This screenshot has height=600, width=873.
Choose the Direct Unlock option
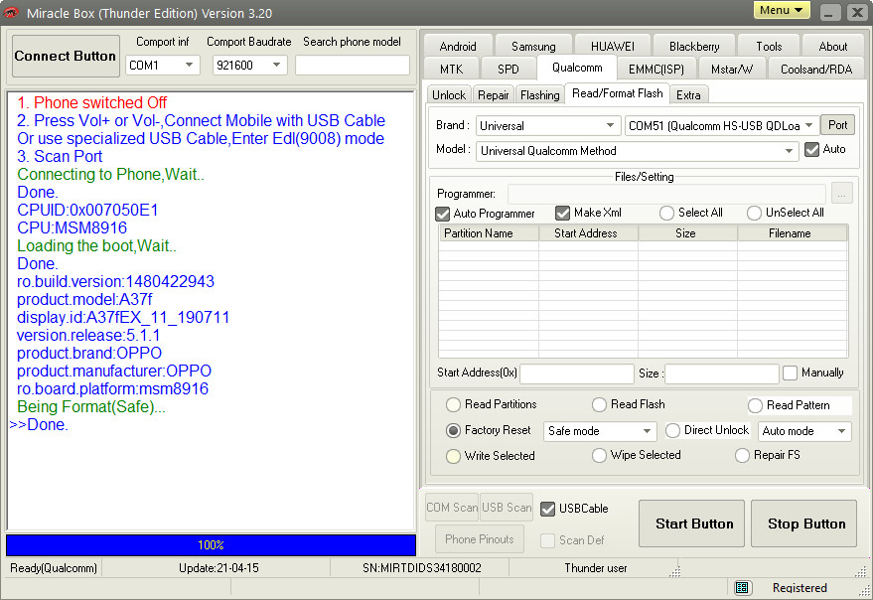point(673,431)
